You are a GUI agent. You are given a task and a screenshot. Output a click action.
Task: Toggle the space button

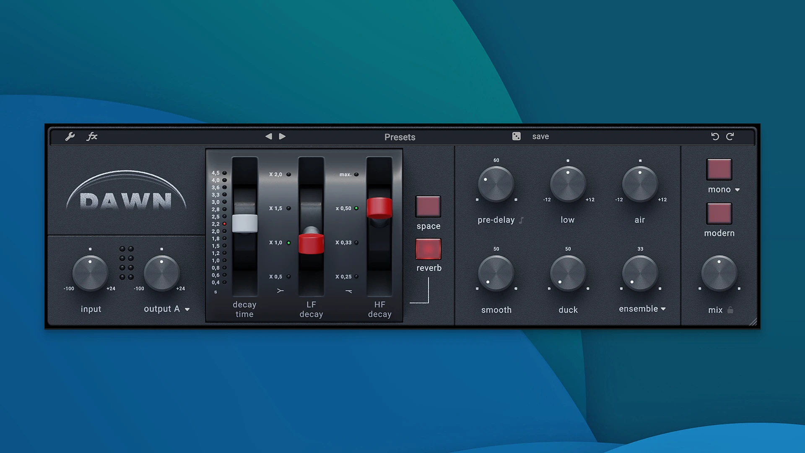(427, 207)
